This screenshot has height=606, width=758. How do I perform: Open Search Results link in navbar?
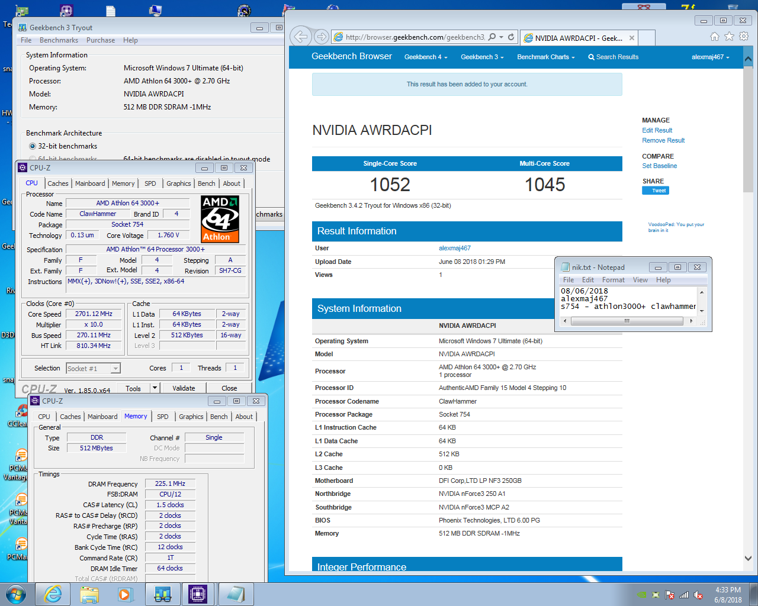(613, 57)
